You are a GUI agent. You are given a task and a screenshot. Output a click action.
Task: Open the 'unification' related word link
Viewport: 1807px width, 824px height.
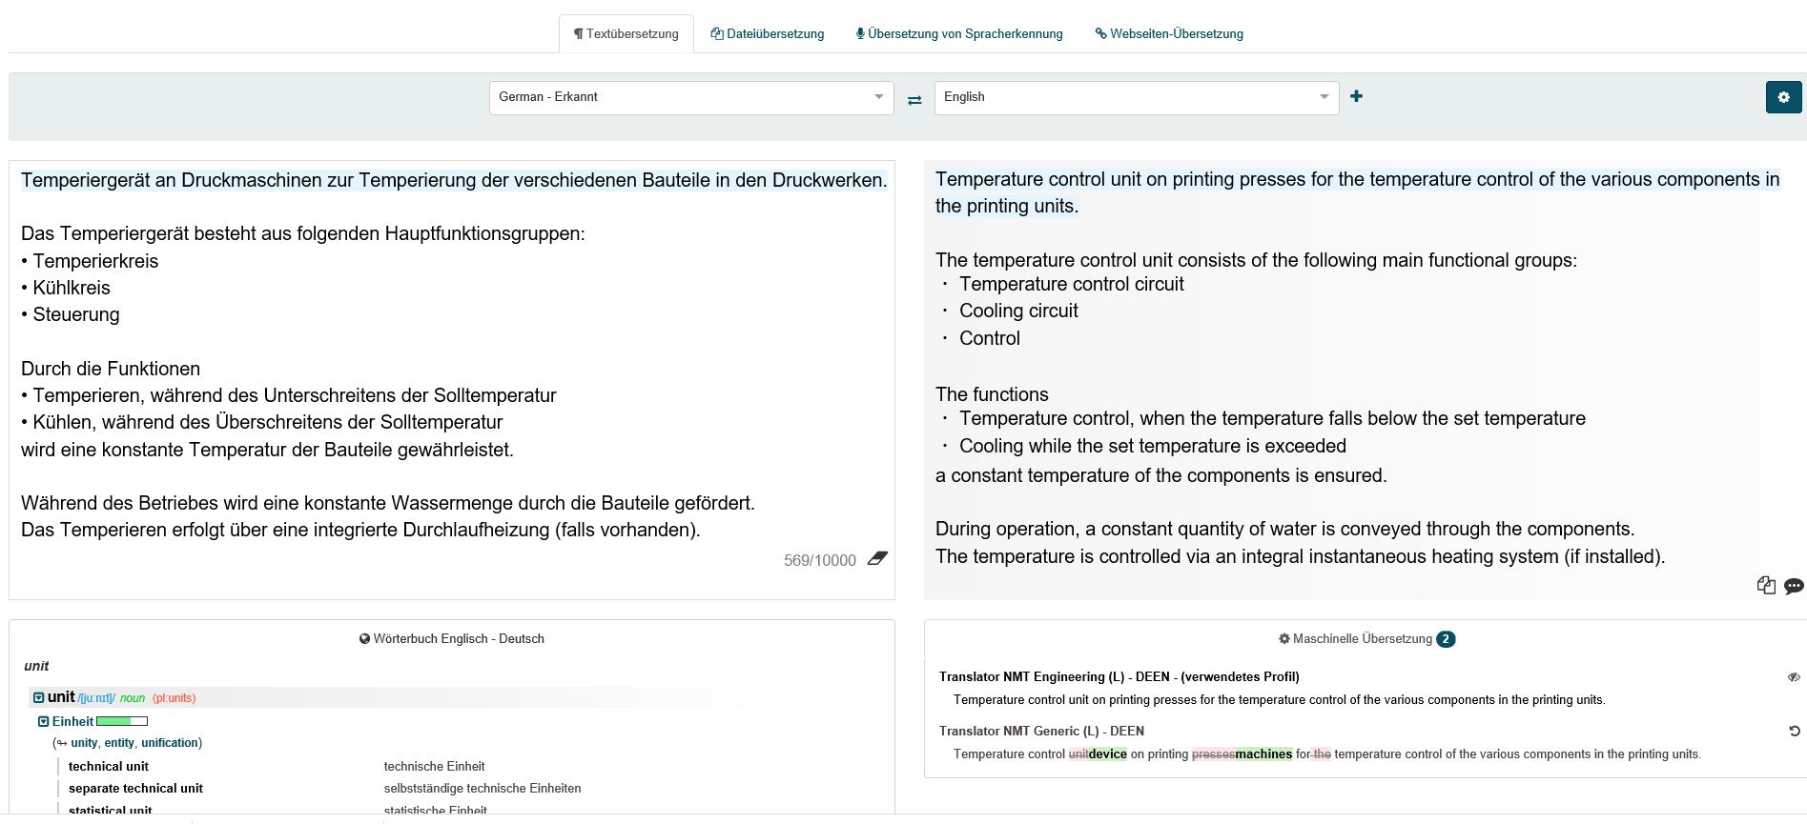point(170,743)
